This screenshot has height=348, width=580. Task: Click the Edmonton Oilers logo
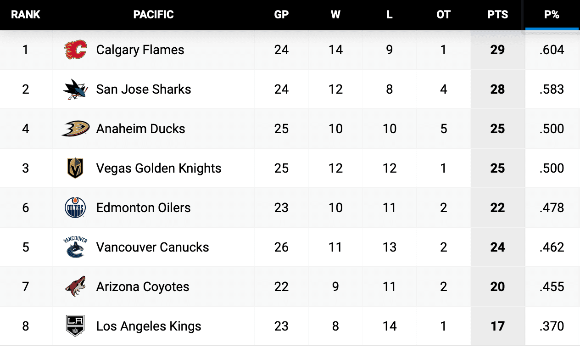(x=75, y=208)
